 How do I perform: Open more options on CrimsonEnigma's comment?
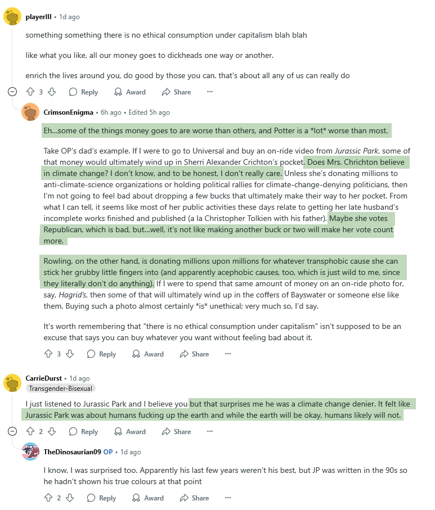click(x=228, y=354)
